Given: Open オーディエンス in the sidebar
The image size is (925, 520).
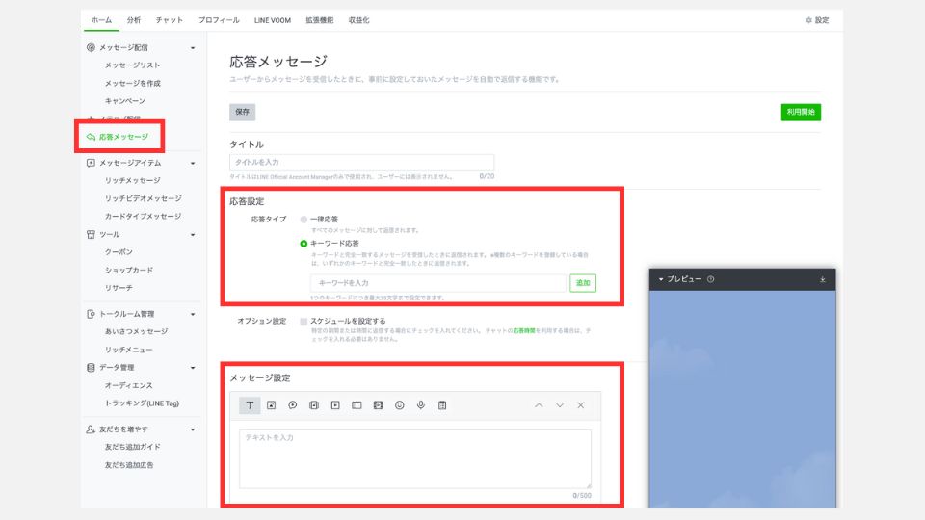Looking at the screenshot, I should [x=128, y=385].
